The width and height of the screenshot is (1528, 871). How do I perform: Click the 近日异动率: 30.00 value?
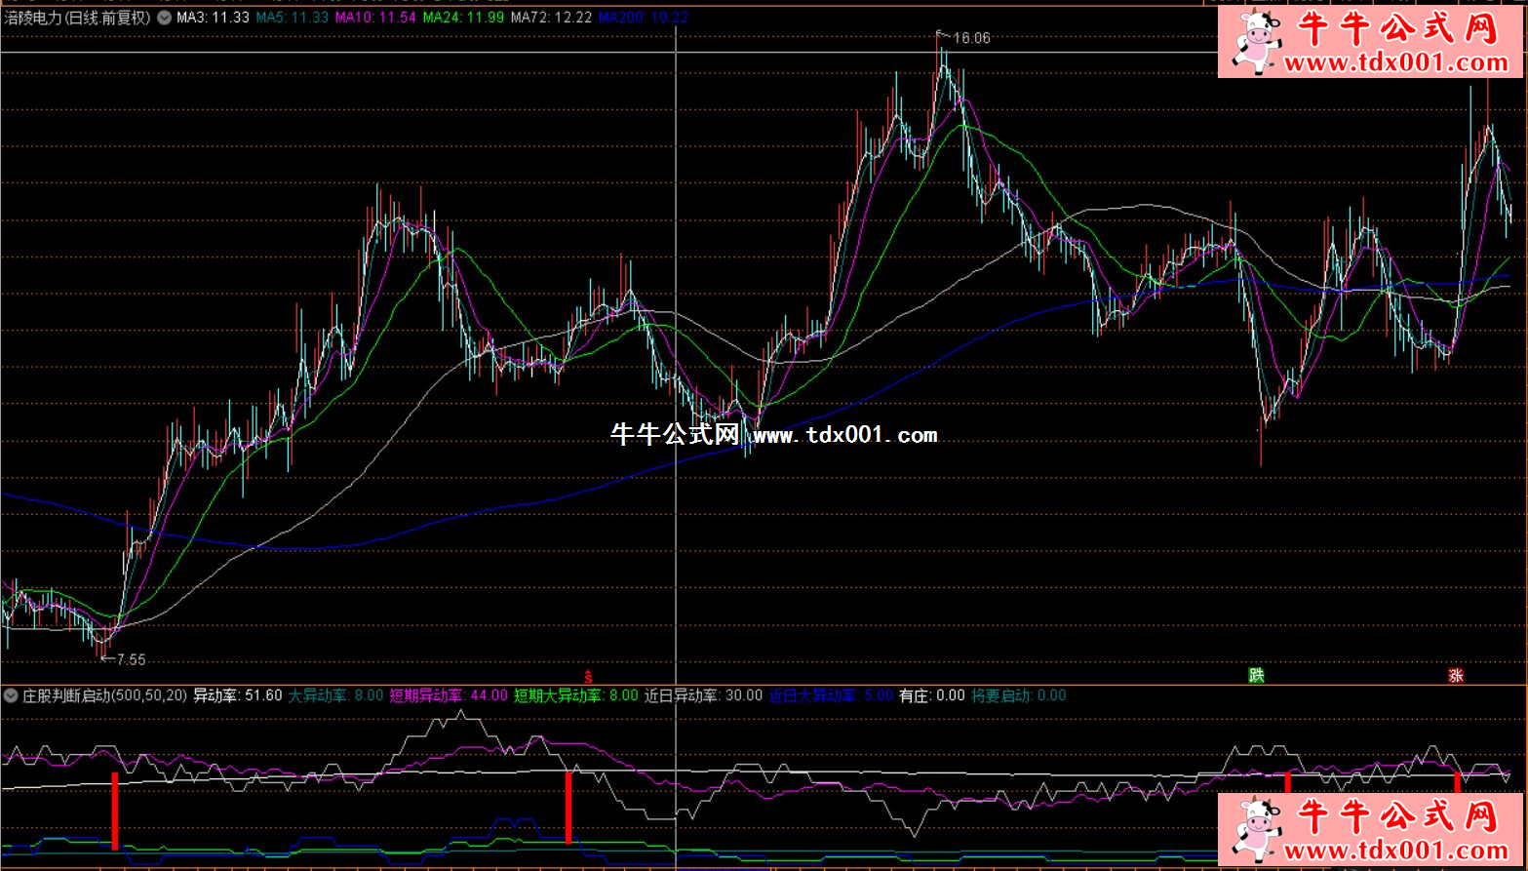pos(703,695)
